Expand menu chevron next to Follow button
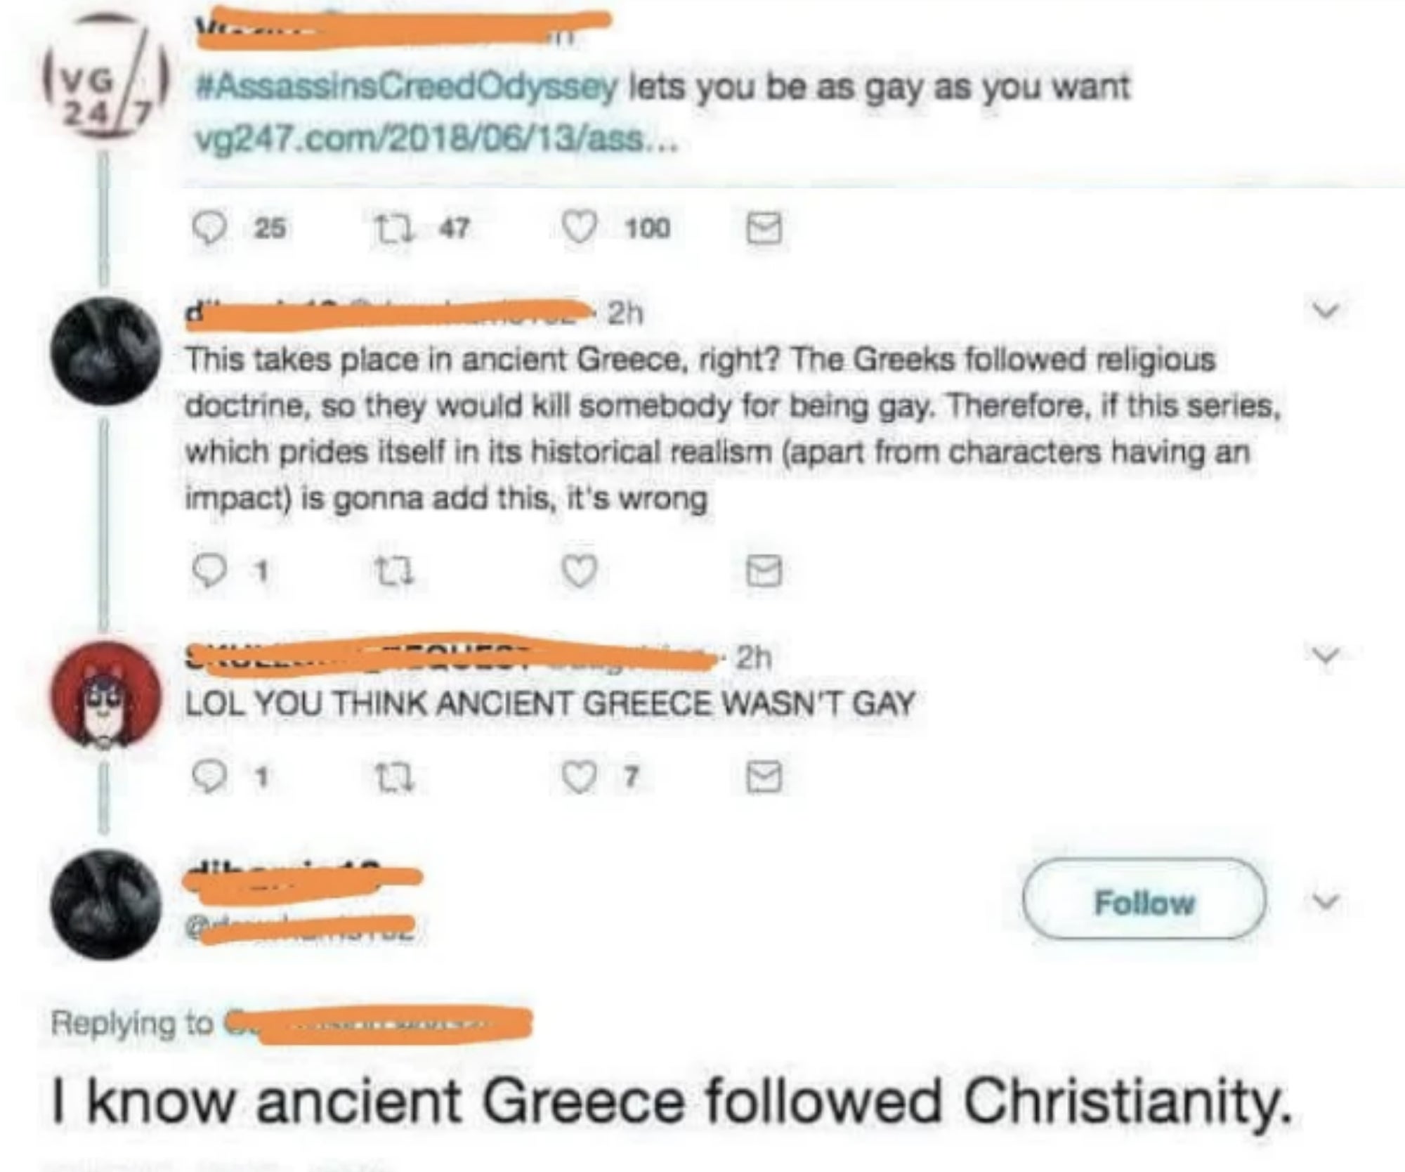 point(1326,900)
